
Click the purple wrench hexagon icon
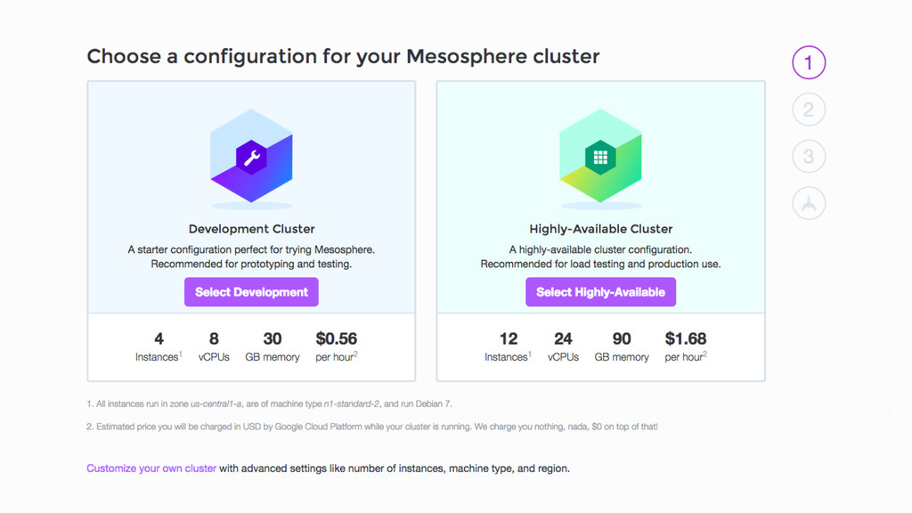pos(251,156)
